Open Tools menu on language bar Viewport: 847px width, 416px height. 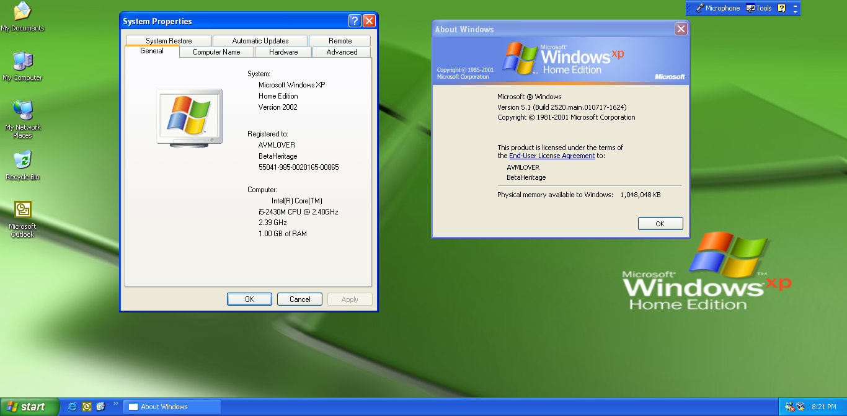[759, 8]
